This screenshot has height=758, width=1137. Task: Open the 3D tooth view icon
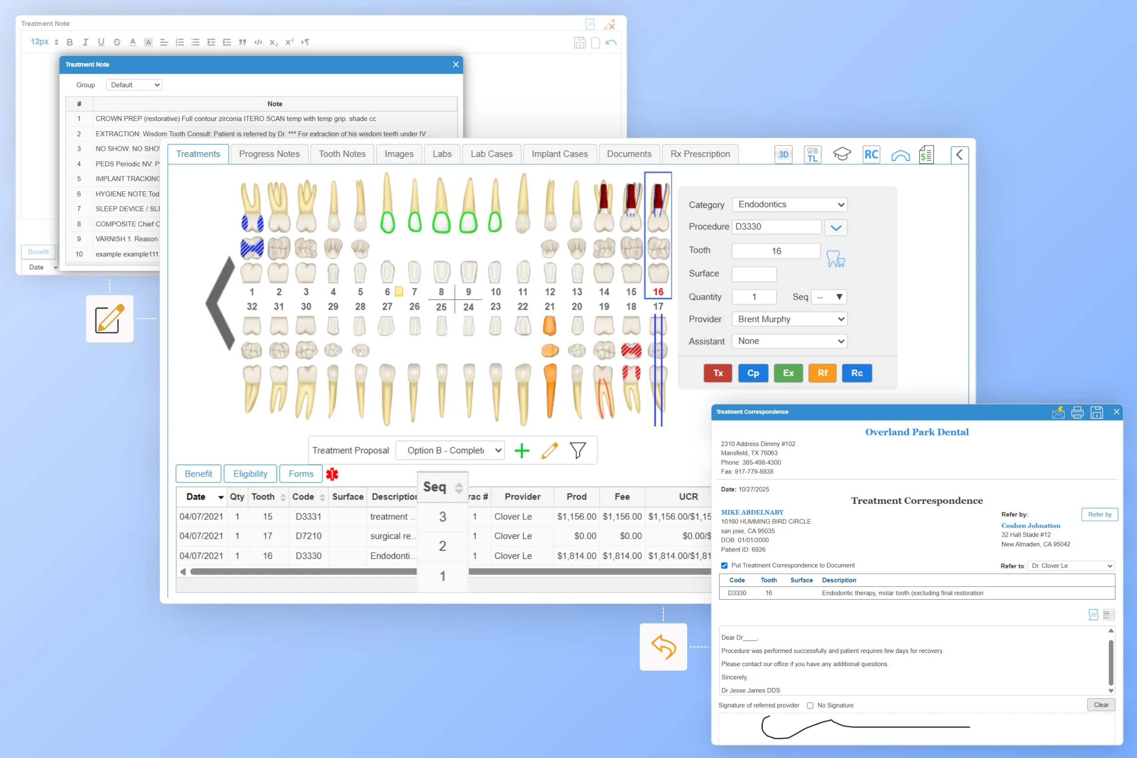(783, 155)
